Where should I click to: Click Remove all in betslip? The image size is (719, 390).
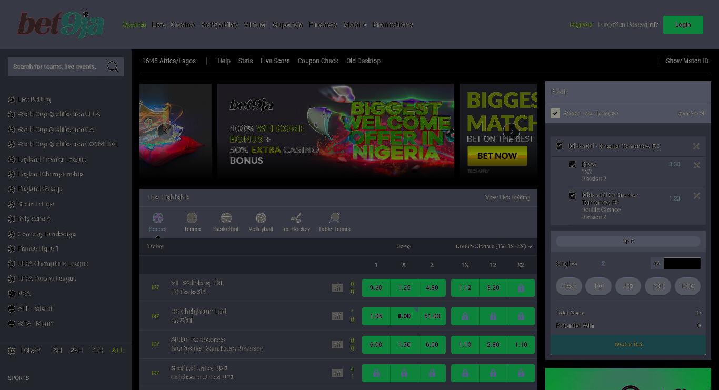691,114
